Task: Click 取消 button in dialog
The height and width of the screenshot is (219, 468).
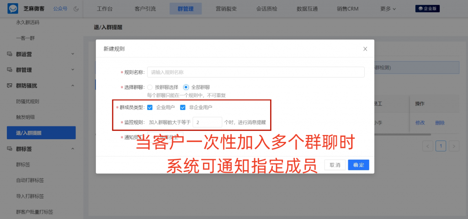Action: tap(335, 165)
